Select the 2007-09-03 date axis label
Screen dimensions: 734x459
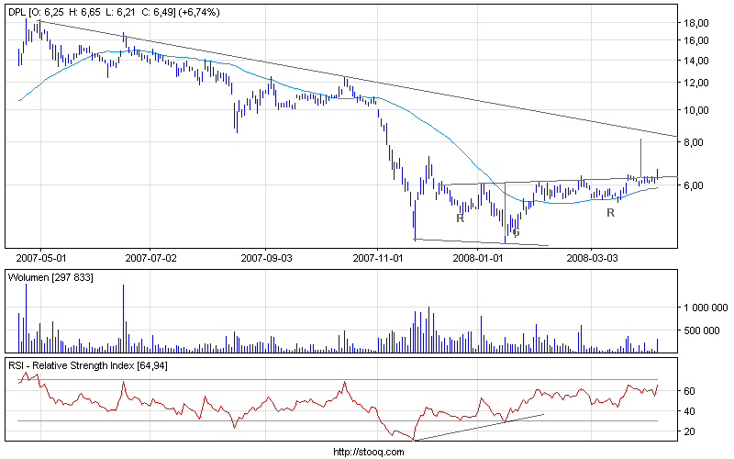point(266,258)
